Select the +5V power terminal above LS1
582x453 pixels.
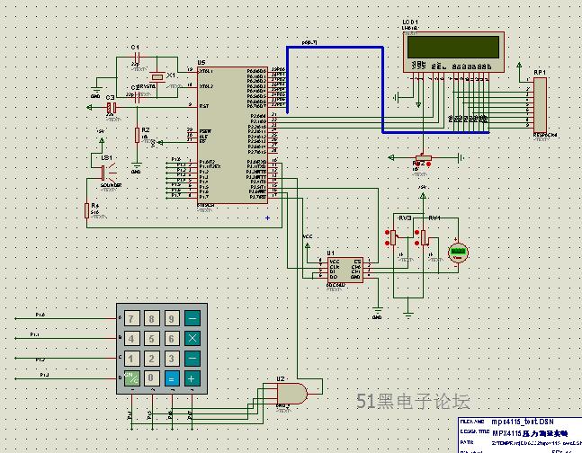pos(102,140)
